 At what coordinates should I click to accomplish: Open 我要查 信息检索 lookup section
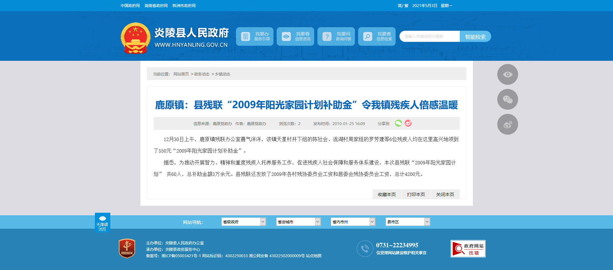point(377,36)
